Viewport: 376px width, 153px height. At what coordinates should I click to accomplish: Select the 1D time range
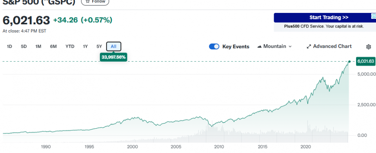(x=9, y=47)
